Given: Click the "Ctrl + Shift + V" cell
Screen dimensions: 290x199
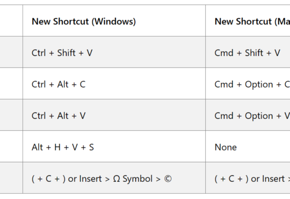Looking at the screenshot, I should coord(114,52).
